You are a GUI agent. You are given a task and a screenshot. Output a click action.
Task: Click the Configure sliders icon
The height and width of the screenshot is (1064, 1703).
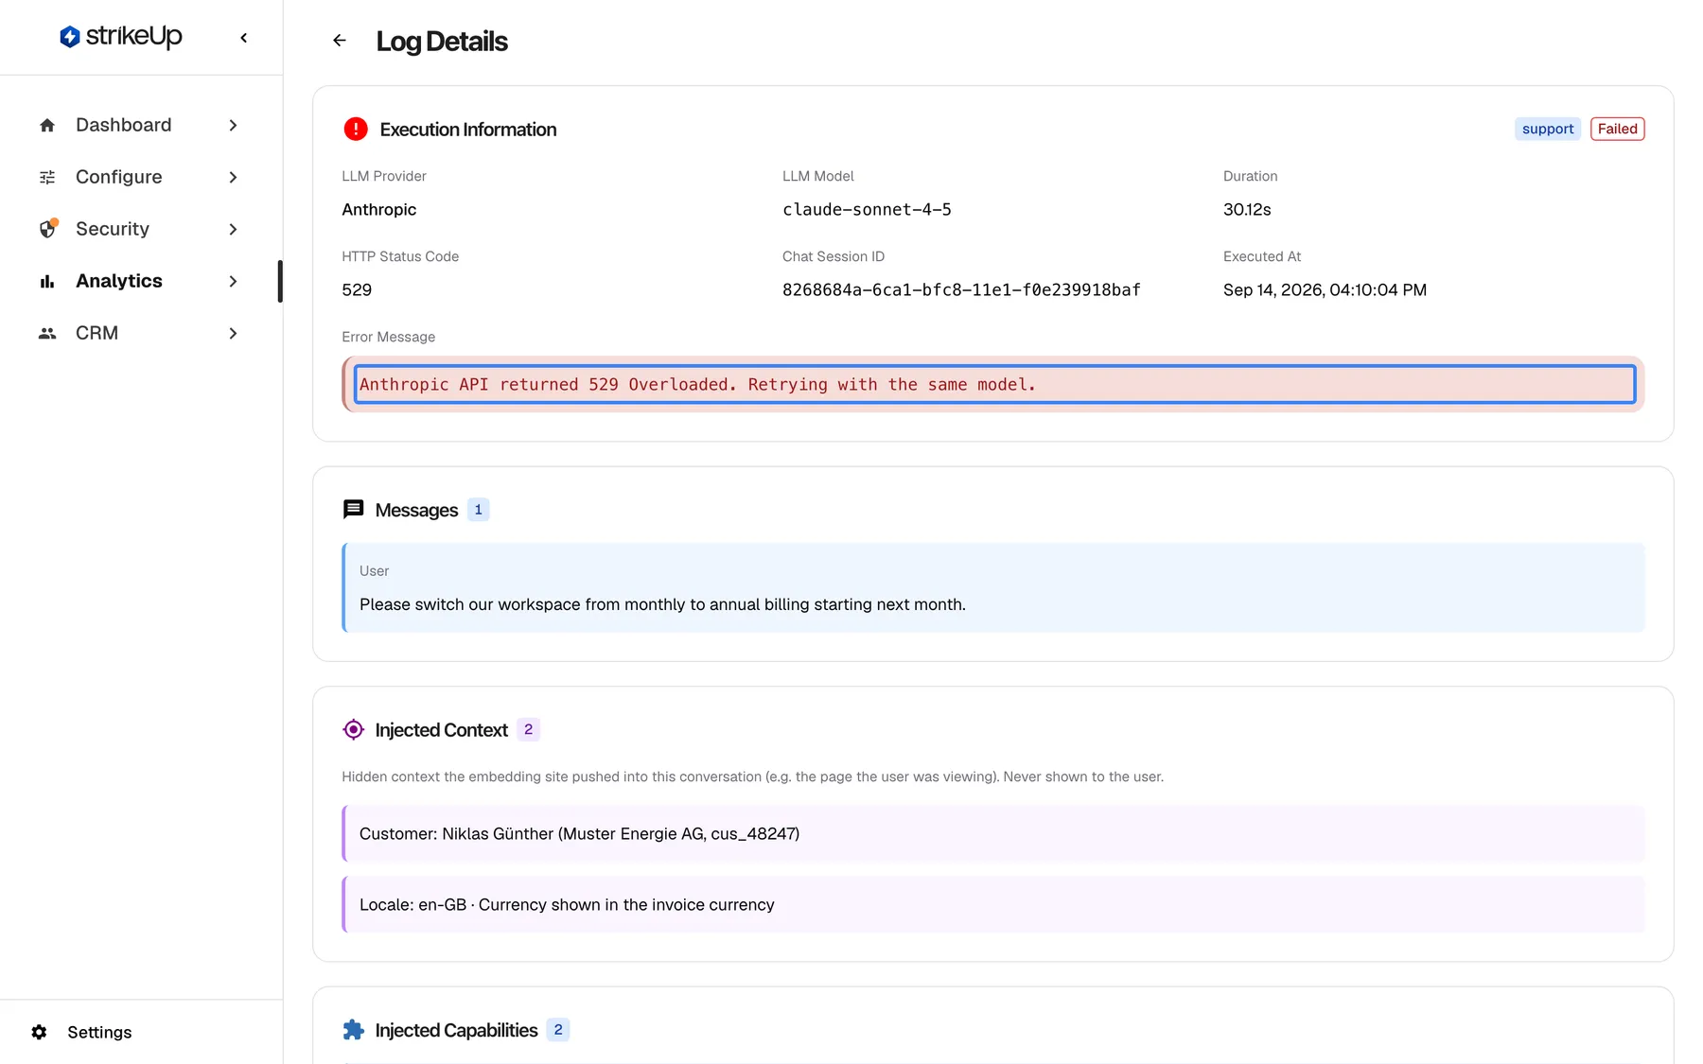[47, 177]
